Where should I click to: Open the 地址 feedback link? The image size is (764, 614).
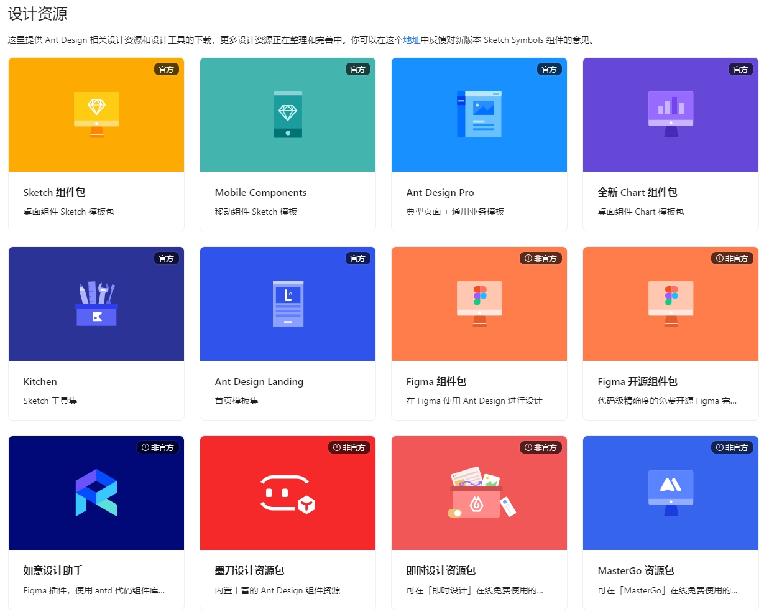(x=412, y=40)
